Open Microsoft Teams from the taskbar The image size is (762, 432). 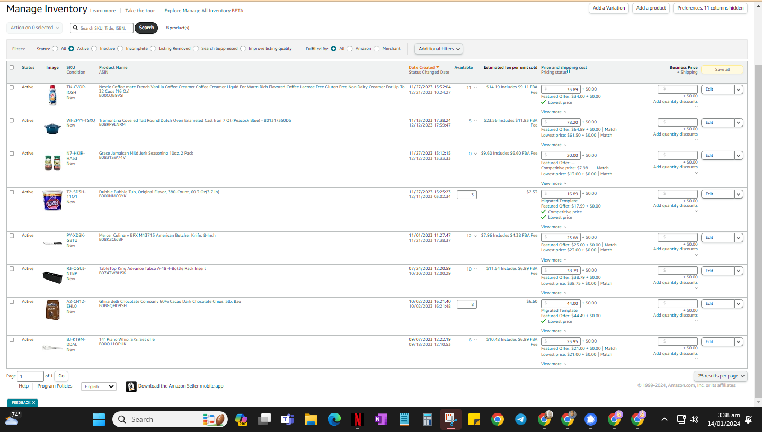[x=287, y=419]
